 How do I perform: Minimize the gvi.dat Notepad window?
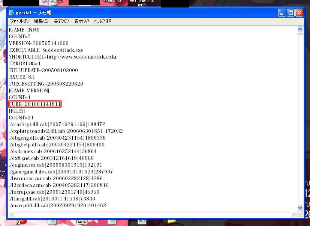(282, 13)
